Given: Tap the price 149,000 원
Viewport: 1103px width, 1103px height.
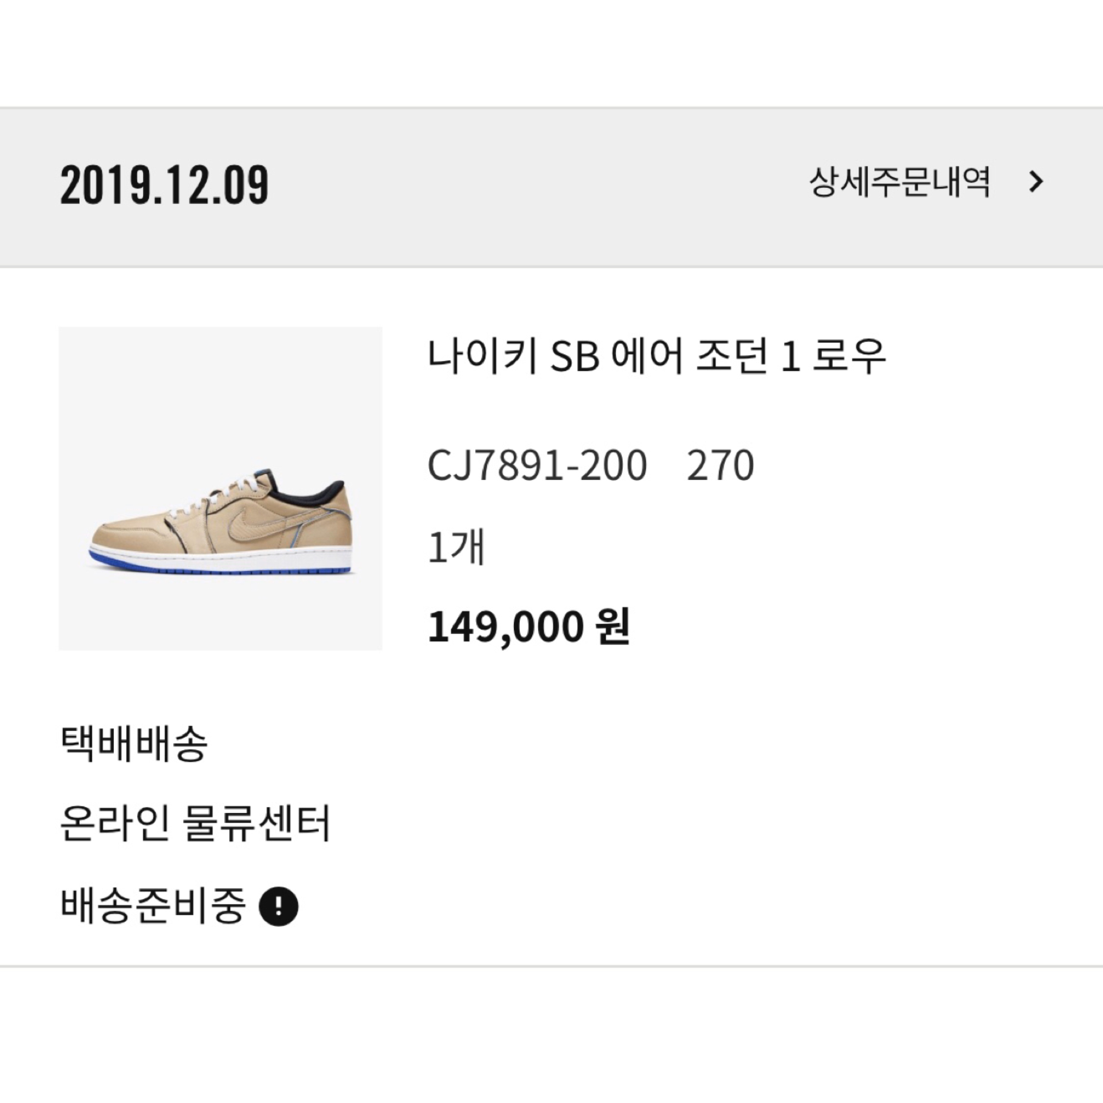Looking at the screenshot, I should [529, 627].
